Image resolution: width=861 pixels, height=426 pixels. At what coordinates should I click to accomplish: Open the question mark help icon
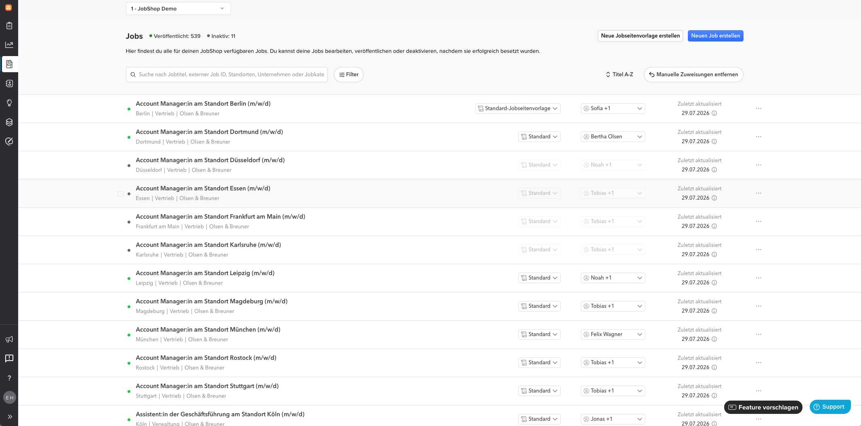coord(9,378)
